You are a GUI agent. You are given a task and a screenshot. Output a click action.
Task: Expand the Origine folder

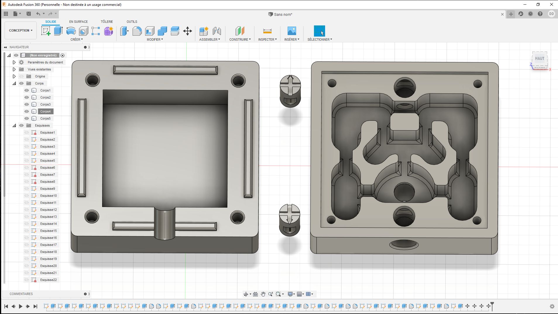coord(14,76)
